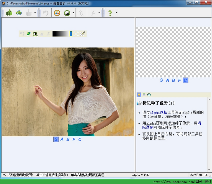Screen dimensions: 212x184
Task: Switch right preview to B mode
Action: pyautogui.click(x=173, y=80)
